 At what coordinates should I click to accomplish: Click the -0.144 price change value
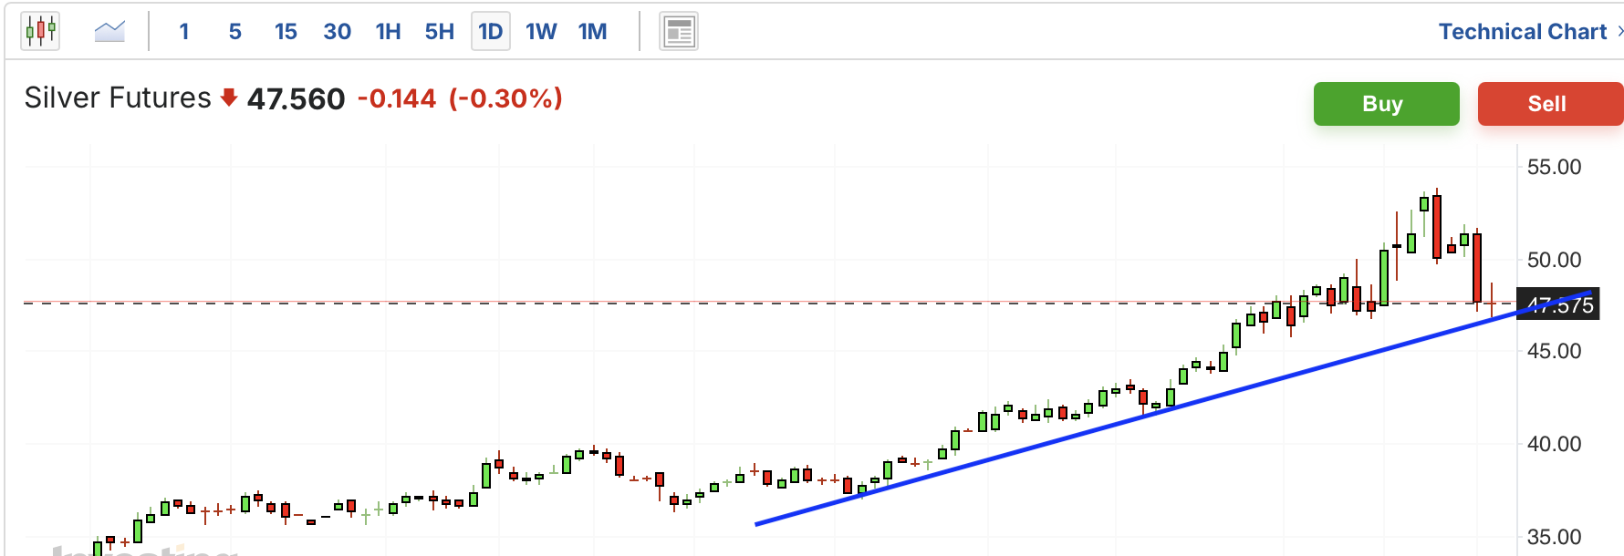[397, 98]
